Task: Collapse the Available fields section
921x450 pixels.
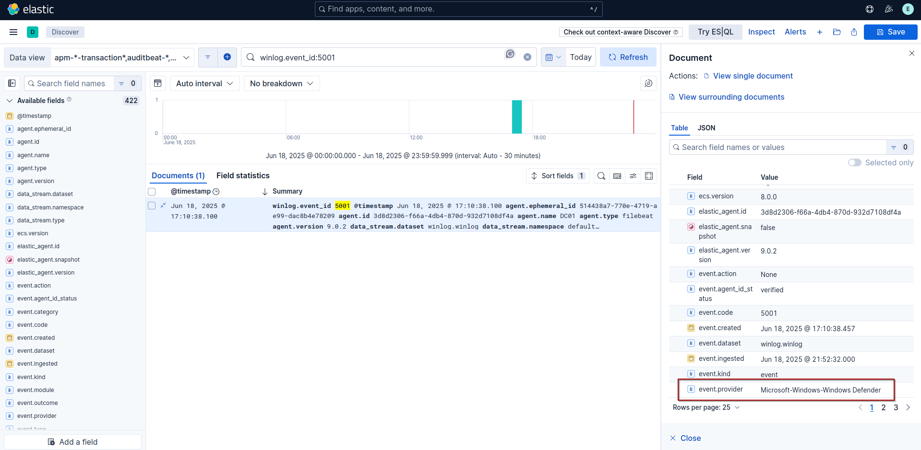Action: pyautogui.click(x=10, y=101)
